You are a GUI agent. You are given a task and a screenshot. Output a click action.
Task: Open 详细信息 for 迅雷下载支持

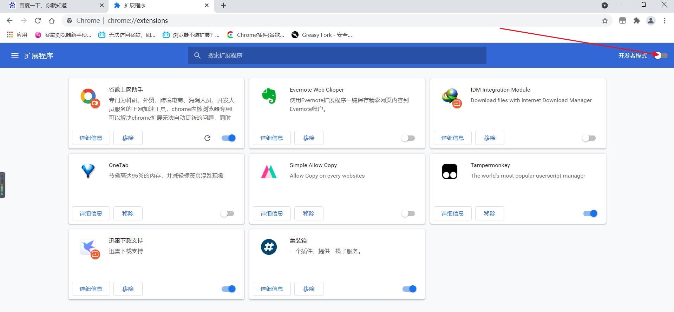(91, 289)
